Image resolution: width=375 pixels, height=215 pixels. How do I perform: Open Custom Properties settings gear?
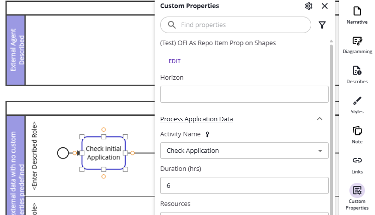[309, 6]
